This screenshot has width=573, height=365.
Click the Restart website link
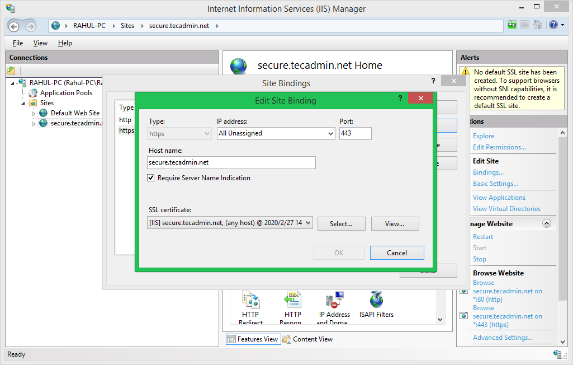tap(483, 236)
